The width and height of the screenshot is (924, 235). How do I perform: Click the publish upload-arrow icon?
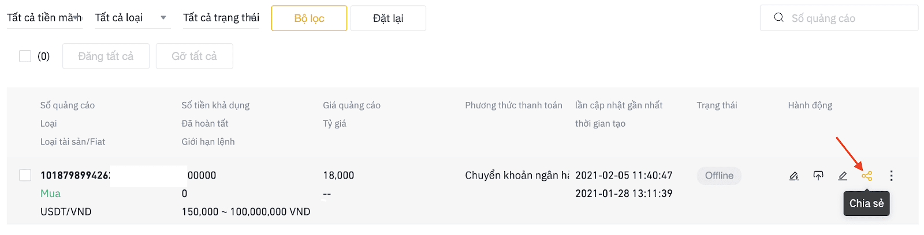pyautogui.click(x=818, y=176)
